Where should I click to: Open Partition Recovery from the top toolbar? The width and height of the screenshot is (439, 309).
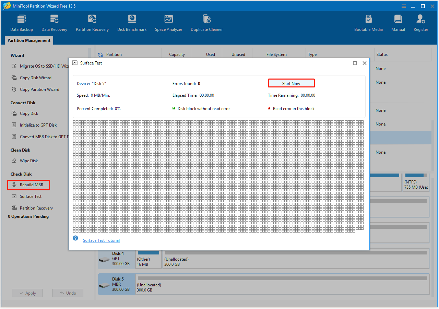pyautogui.click(x=92, y=22)
